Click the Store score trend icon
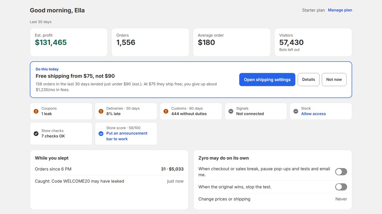382x214 pixels. coord(101,133)
